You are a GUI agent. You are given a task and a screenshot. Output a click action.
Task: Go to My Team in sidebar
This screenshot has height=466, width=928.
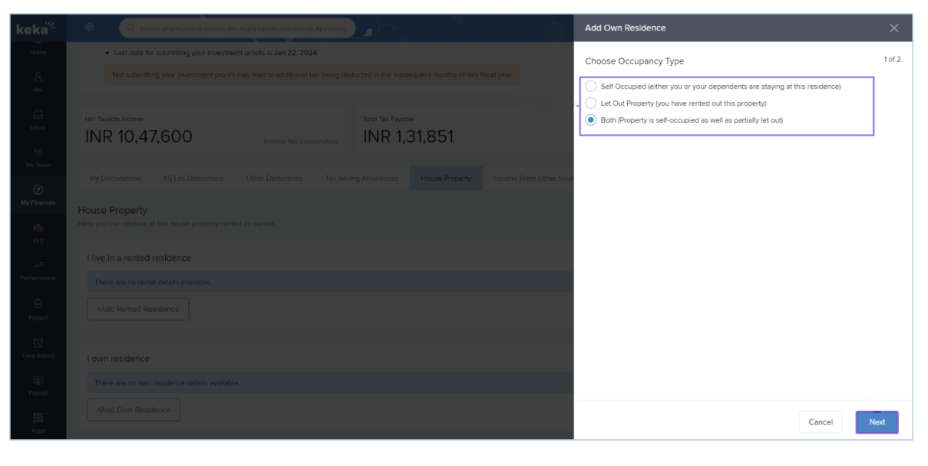coord(38,159)
